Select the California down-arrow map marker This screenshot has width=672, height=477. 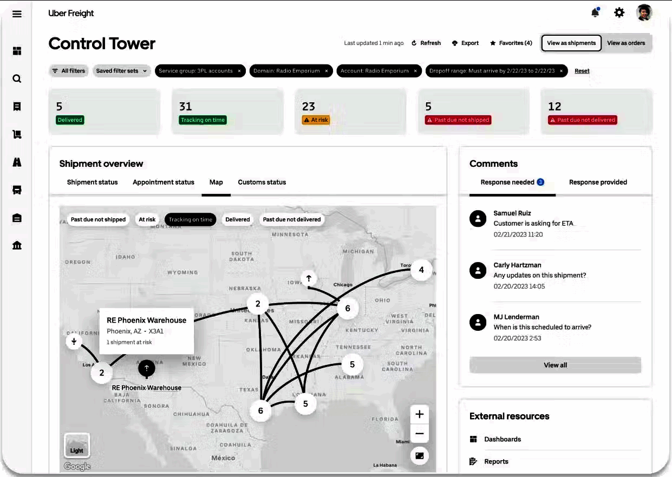click(x=74, y=342)
